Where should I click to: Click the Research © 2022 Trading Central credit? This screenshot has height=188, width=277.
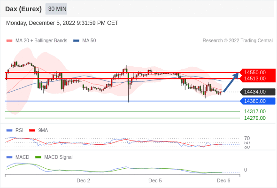pyautogui.click(x=238, y=41)
